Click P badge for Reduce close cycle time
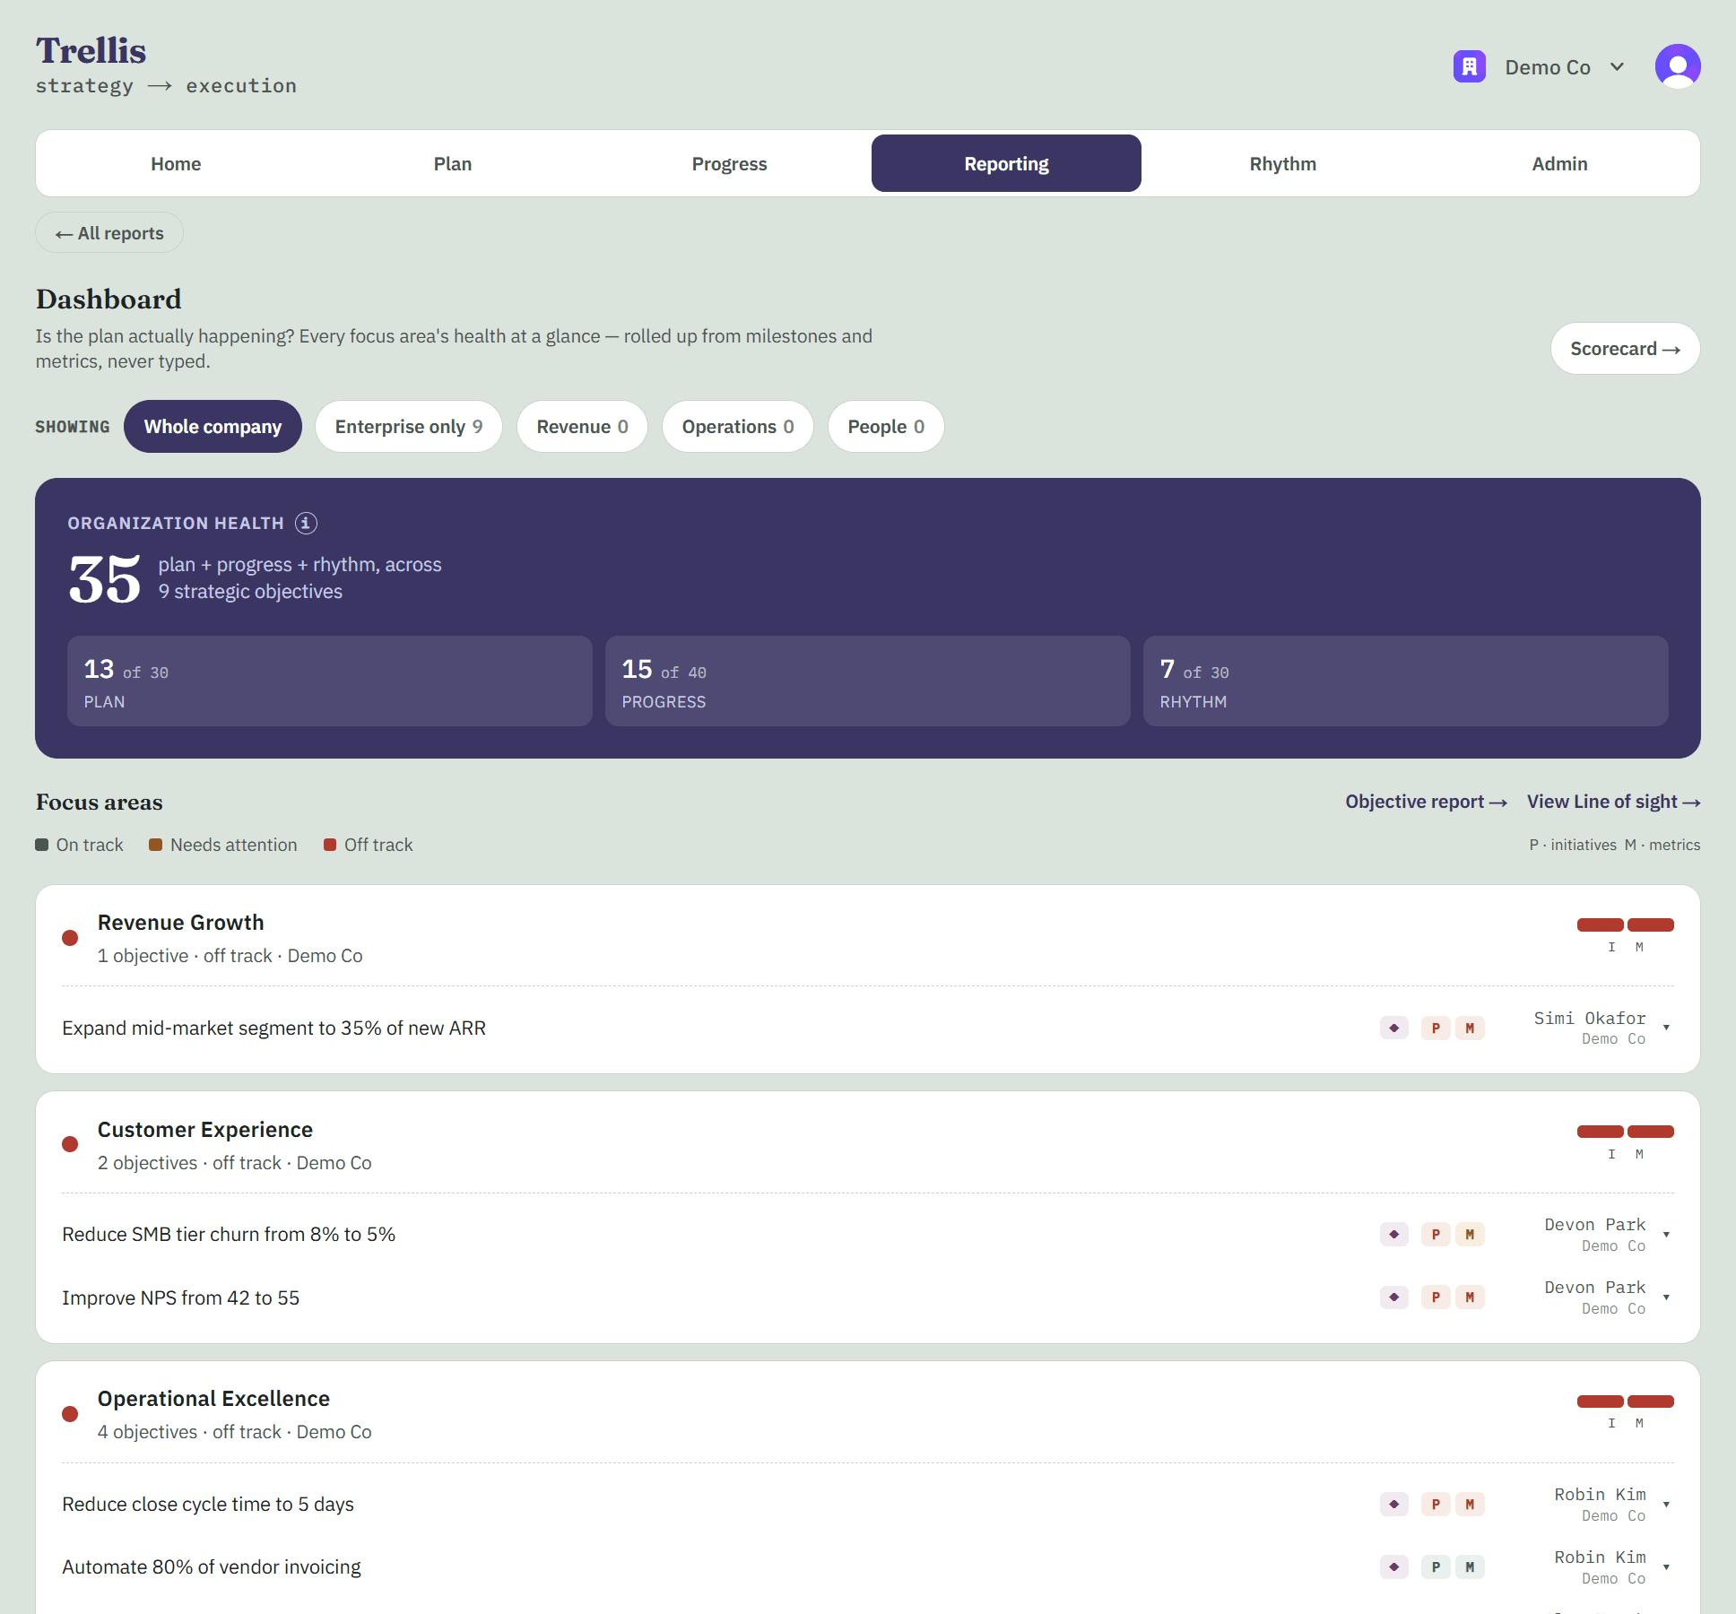 pos(1436,1504)
